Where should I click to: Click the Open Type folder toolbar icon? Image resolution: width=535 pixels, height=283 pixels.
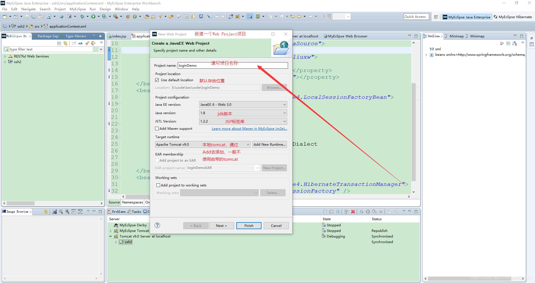point(147,16)
